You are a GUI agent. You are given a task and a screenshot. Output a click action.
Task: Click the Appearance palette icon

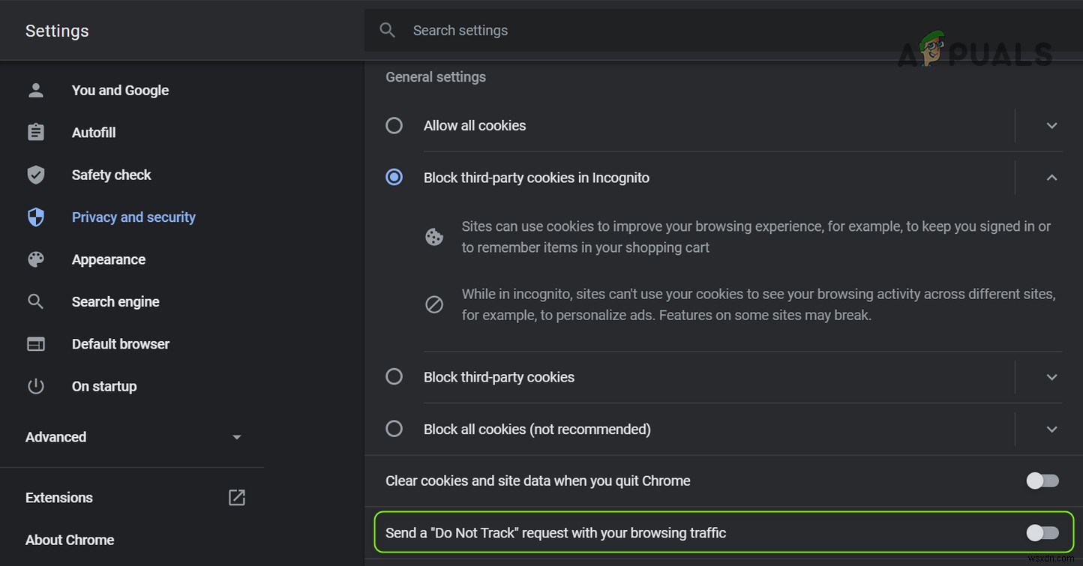pyautogui.click(x=35, y=259)
